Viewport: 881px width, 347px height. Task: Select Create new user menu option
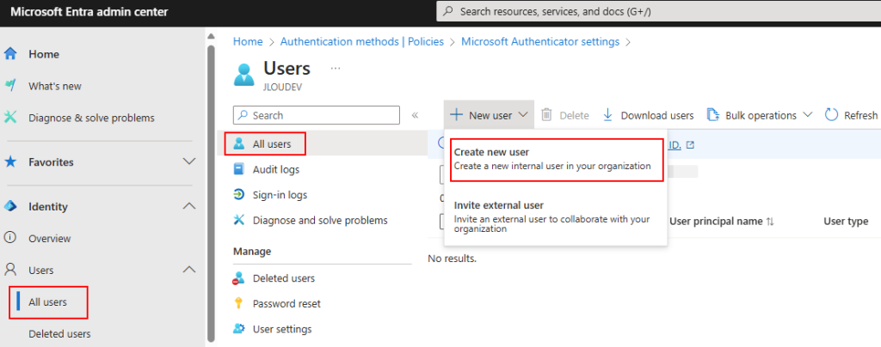coord(557,159)
